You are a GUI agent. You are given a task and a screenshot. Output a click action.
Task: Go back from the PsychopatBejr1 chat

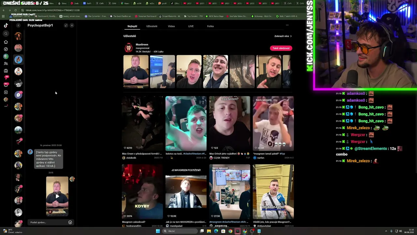point(18,25)
